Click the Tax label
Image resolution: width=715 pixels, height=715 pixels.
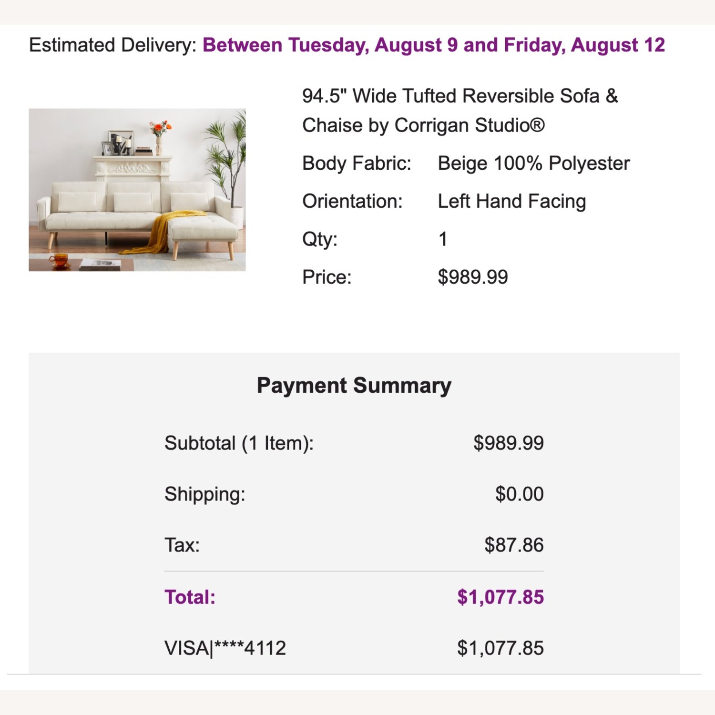182,545
